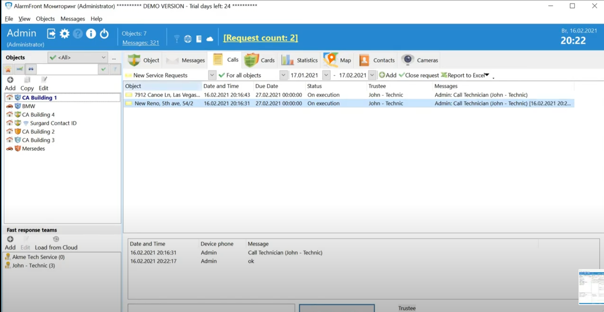Sort by the Due Date column header
The width and height of the screenshot is (604, 312).
click(x=279, y=86)
